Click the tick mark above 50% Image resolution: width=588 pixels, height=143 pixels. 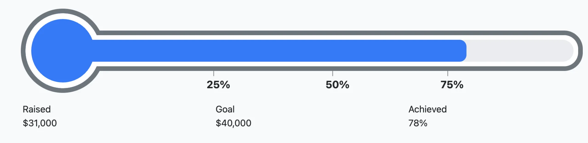333,73
